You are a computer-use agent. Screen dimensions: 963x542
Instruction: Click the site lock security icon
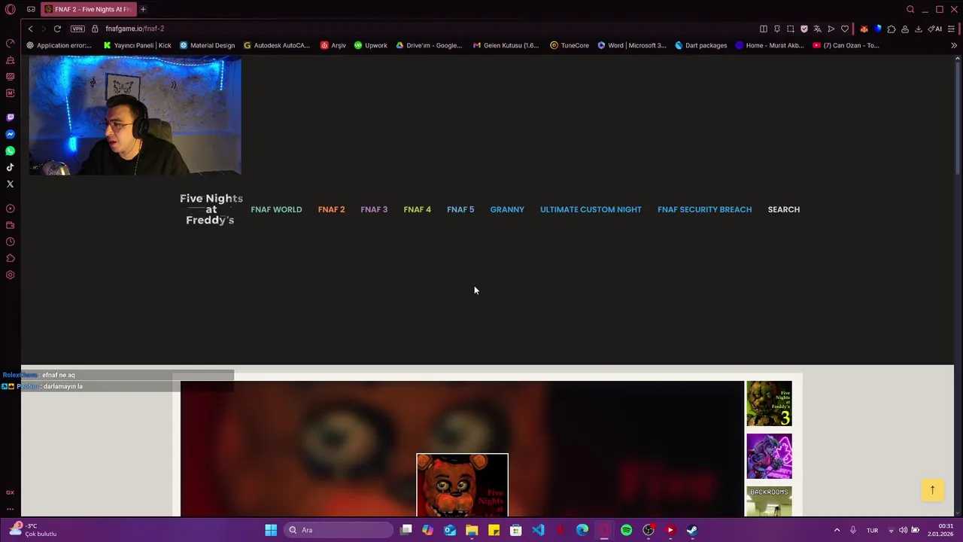click(95, 29)
